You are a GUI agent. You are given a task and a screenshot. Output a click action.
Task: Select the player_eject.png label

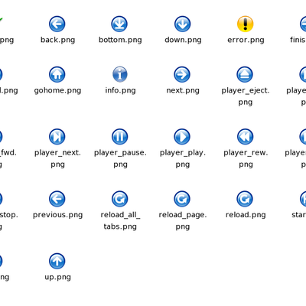246,96
